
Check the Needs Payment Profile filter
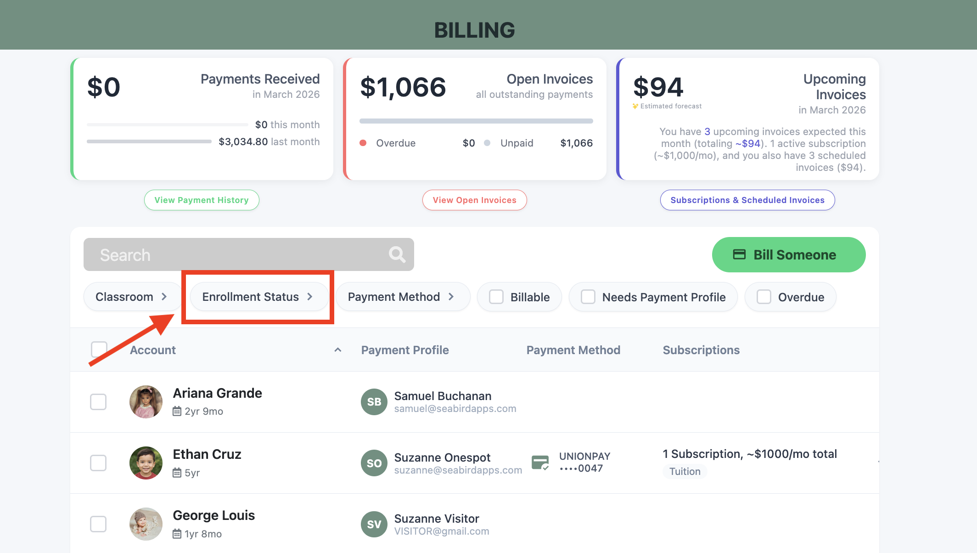[588, 297]
